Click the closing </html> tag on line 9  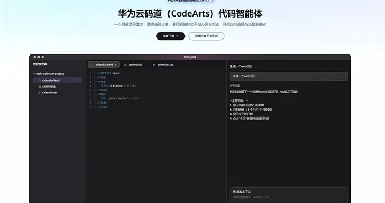tap(103, 107)
